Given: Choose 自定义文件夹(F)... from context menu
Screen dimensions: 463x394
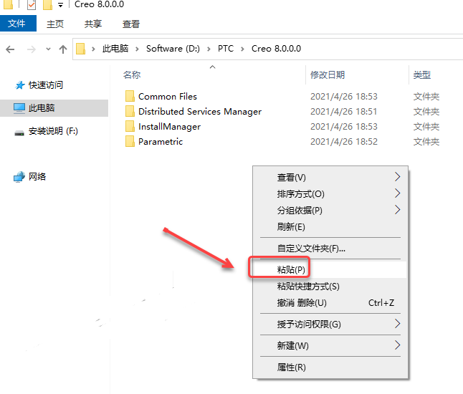Looking at the screenshot, I should point(330,249).
